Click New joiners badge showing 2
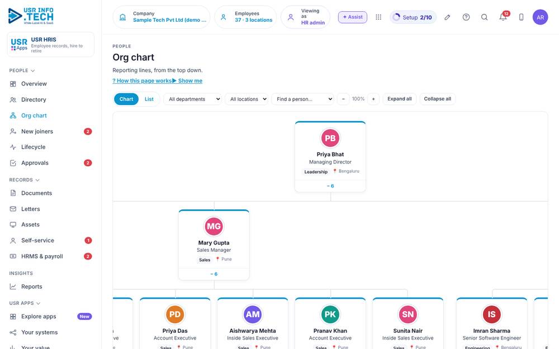The image size is (559, 349). pyautogui.click(x=88, y=131)
